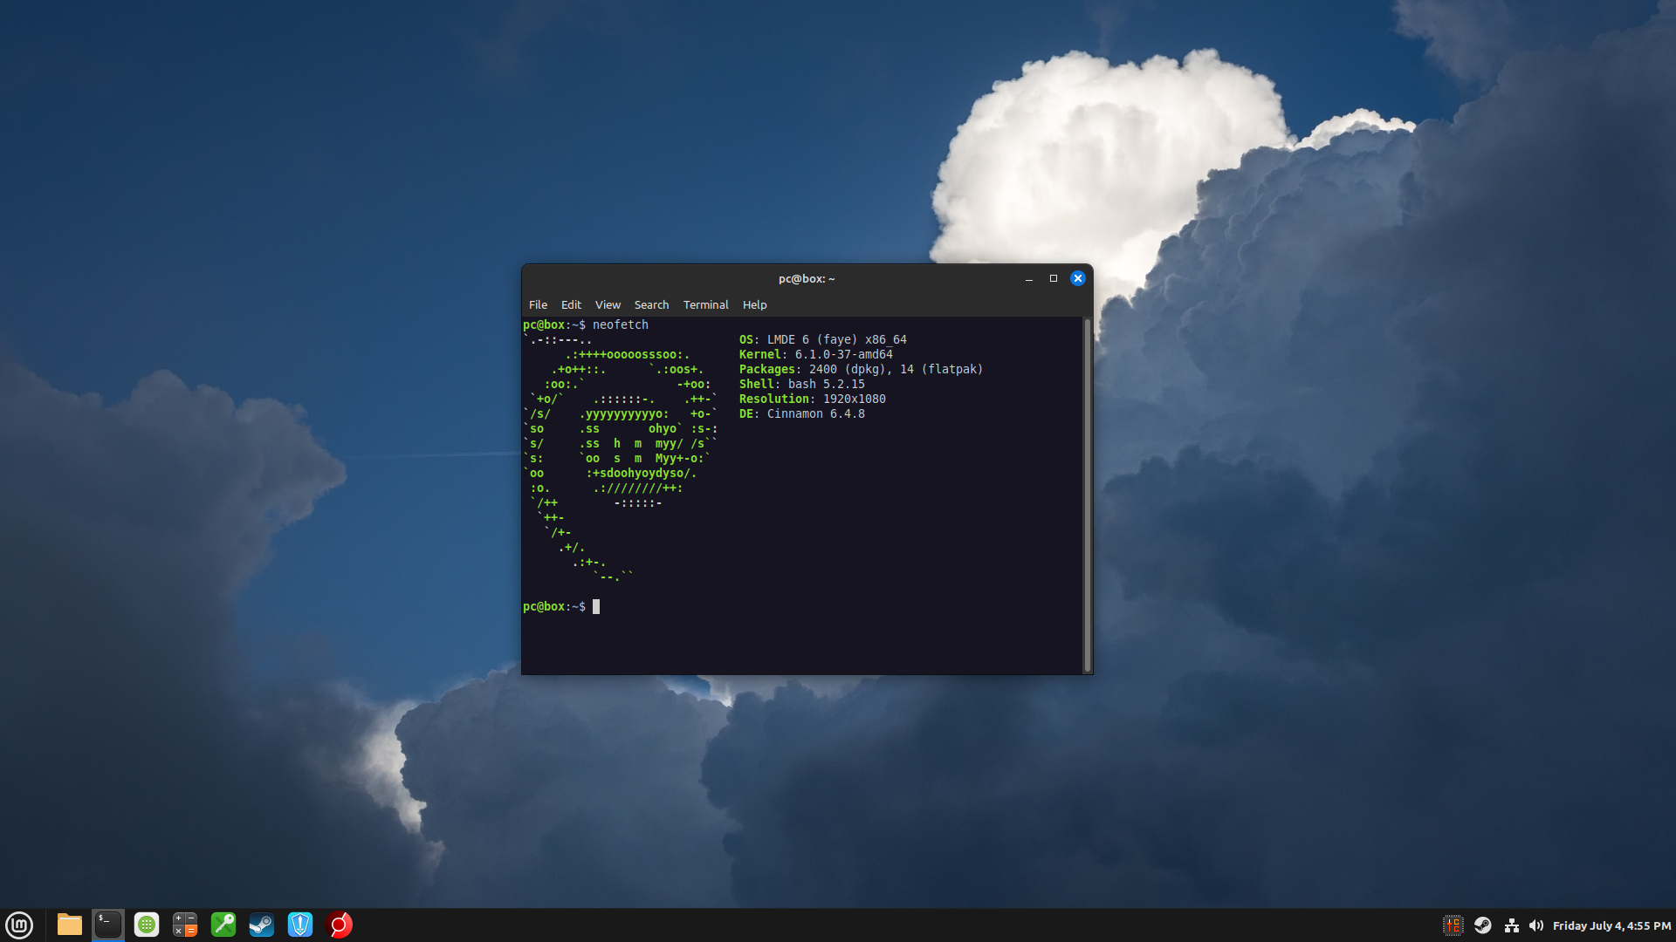Open the blue shield app icon
This screenshot has height=942, width=1676.
[300, 925]
